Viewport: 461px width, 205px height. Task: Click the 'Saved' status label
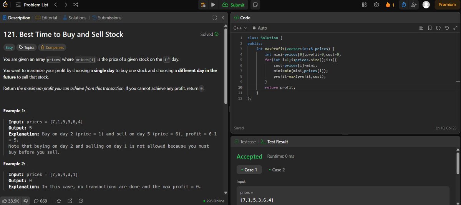pyautogui.click(x=239, y=128)
